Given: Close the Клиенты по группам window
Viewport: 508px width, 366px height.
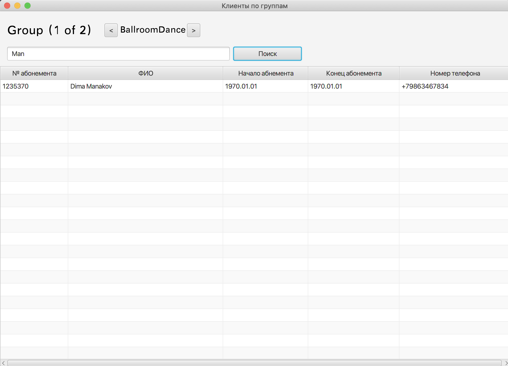Looking at the screenshot, I should coord(7,6).
